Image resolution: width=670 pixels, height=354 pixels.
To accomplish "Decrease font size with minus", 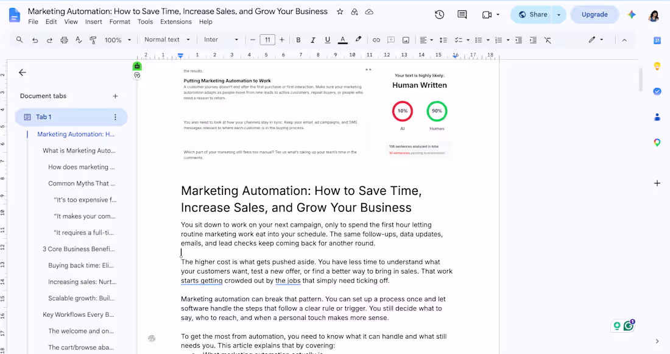I will pos(253,40).
